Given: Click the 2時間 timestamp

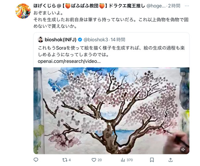Looking at the screenshot, I should (174, 6).
